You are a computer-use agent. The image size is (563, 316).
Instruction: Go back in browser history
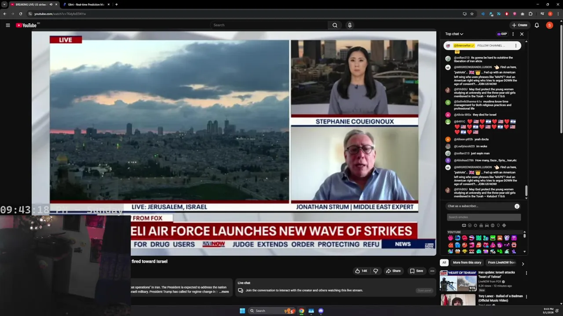4,14
